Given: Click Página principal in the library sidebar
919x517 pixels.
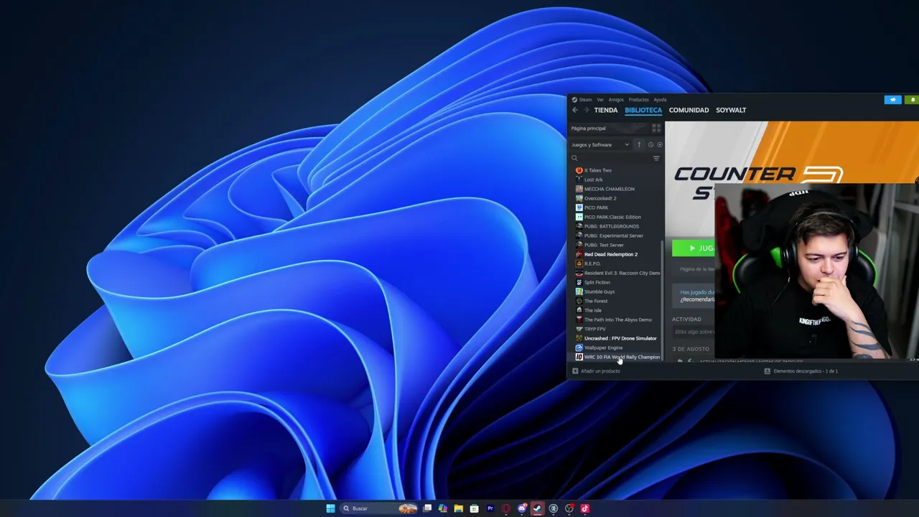Looking at the screenshot, I should [x=589, y=129].
